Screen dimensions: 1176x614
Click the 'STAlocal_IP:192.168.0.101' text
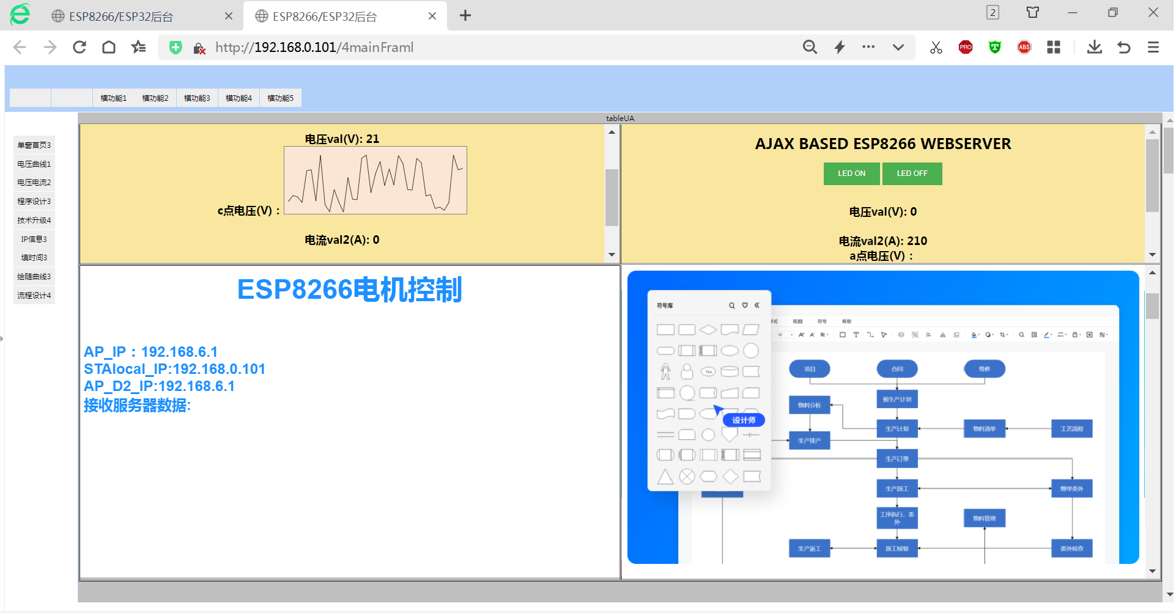coord(174,369)
